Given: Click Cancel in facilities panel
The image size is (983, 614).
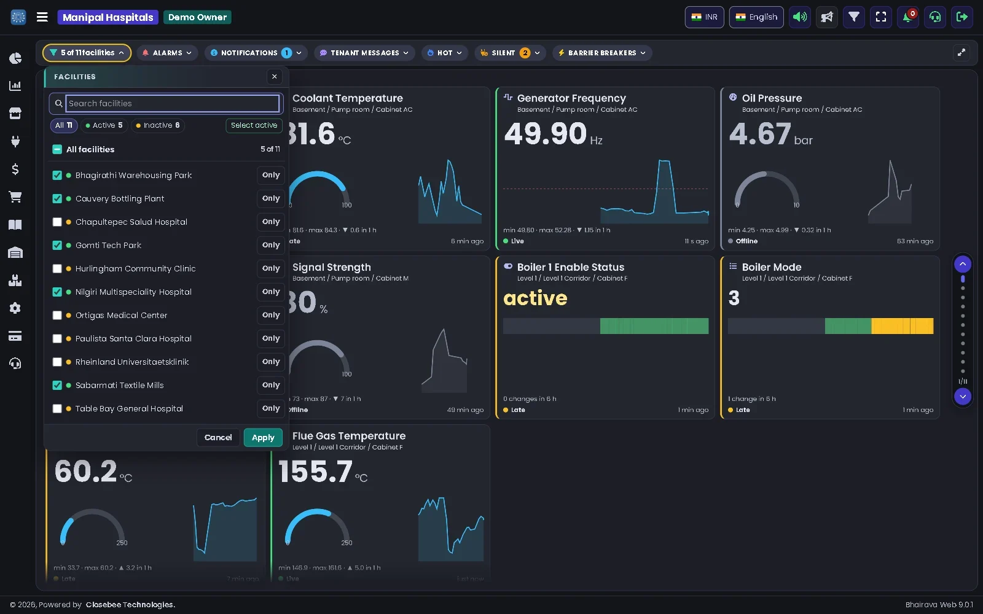Looking at the screenshot, I should [x=218, y=438].
